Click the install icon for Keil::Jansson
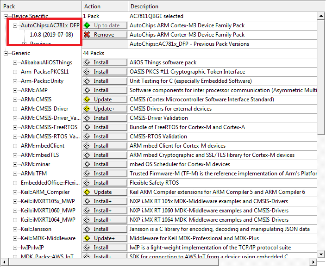 87,229
